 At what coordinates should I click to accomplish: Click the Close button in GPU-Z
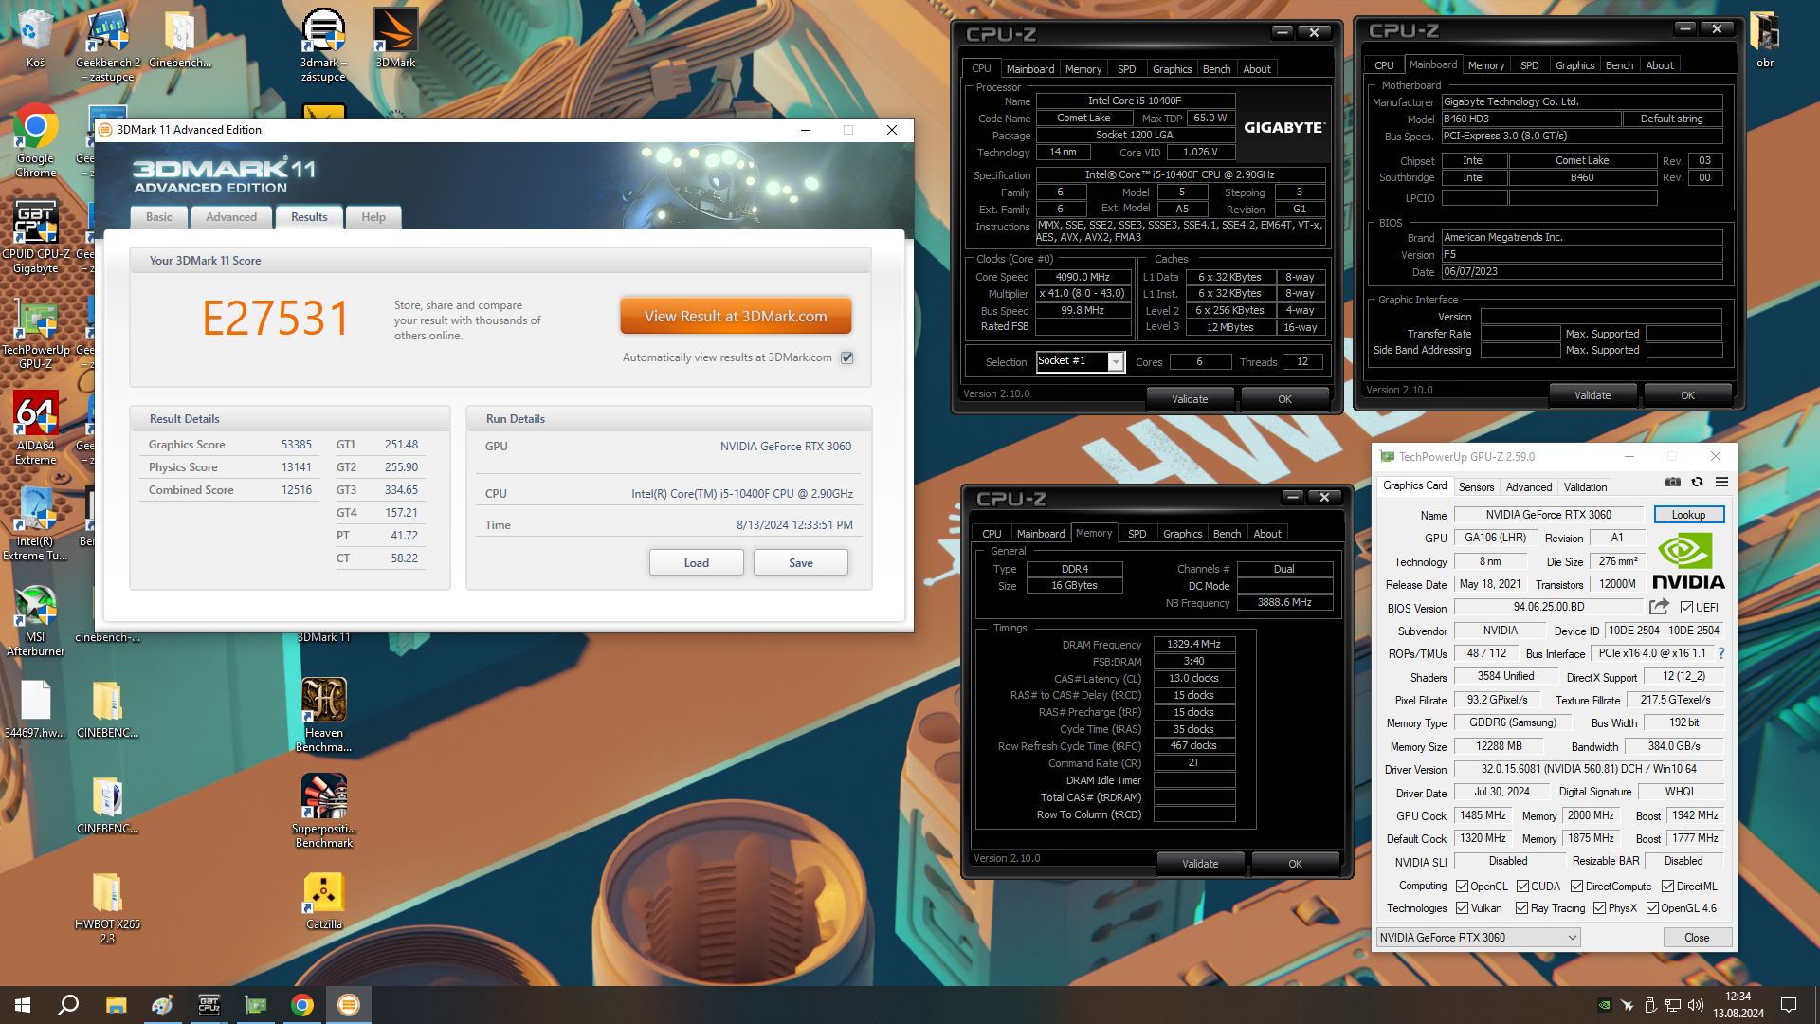[x=1697, y=938]
